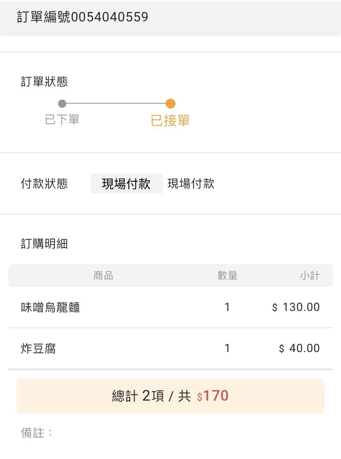
Task: Click the $ 130.00 subtotal
Action: 296,307
